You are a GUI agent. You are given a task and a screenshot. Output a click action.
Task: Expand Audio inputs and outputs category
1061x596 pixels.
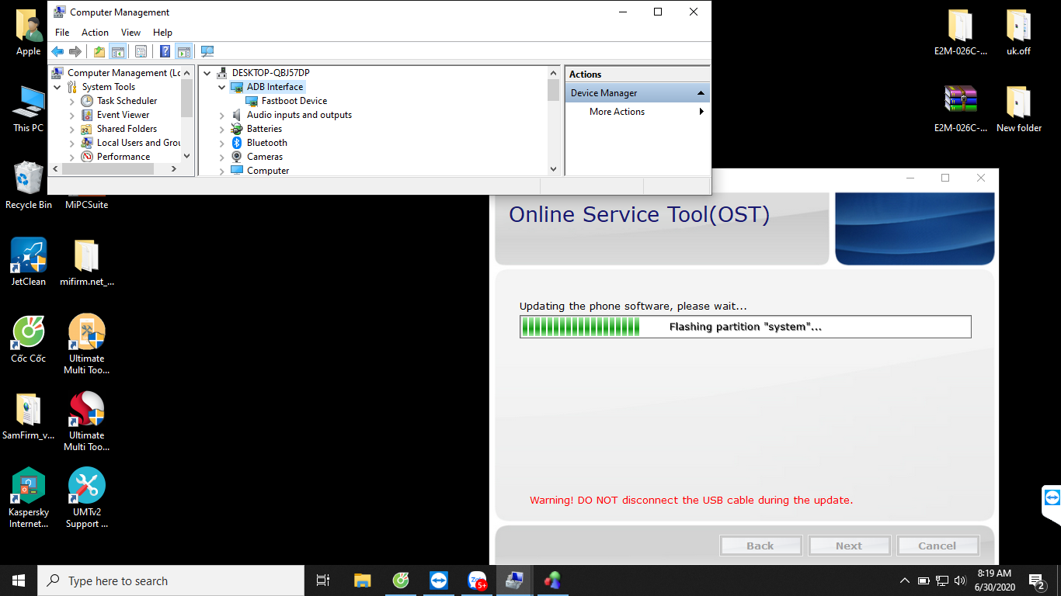221,115
